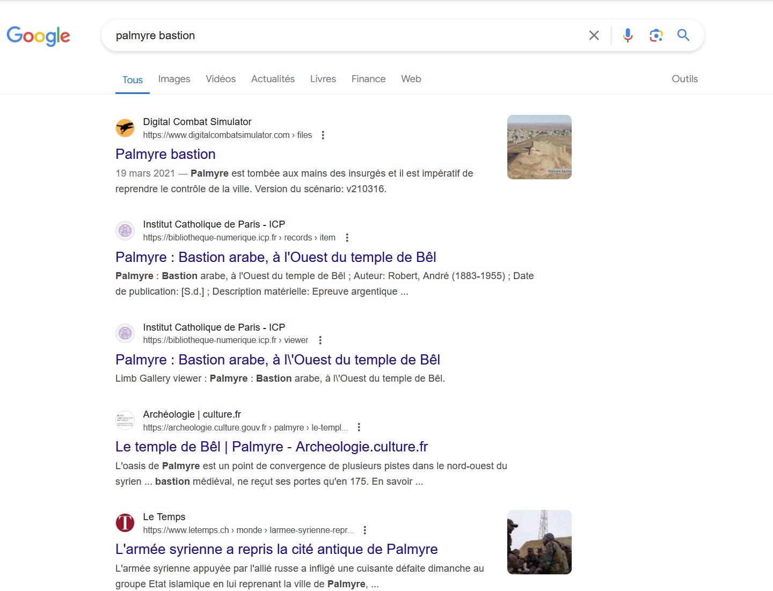Click the 'Digital Combat Simulator' site name
Viewport: 773px width, 591px height.
click(x=197, y=122)
